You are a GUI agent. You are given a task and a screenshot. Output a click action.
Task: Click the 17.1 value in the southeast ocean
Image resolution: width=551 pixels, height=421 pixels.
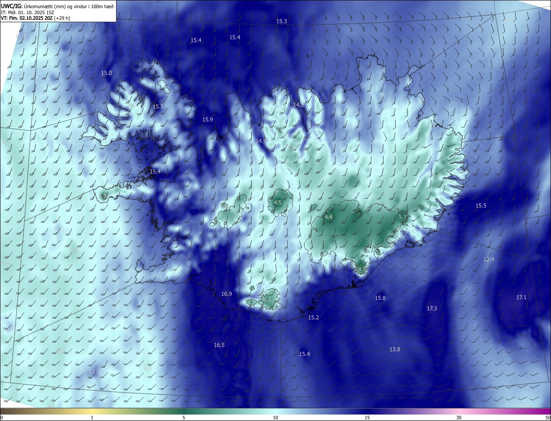pyautogui.click(x=521, y=297)
